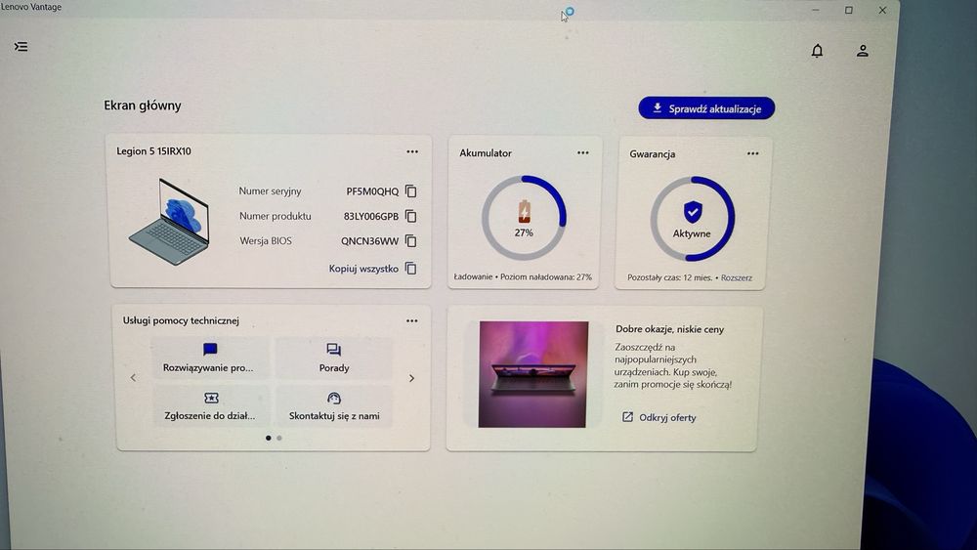This screenshot has height=550, width=977.
Task: Minimize the Lenovo Vantage window
Action: point(816,10)
